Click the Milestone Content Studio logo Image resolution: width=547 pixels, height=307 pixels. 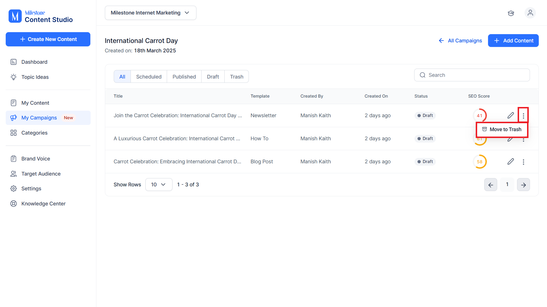pos(40,16)
